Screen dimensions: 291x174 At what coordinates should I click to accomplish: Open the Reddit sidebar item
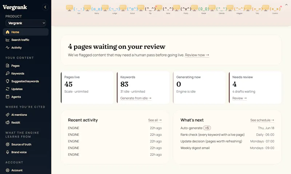coord(25,122)
